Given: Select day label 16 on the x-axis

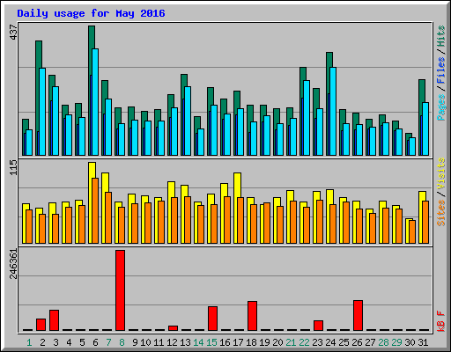Looking at the screenshot, I should [x=225, y=342].
